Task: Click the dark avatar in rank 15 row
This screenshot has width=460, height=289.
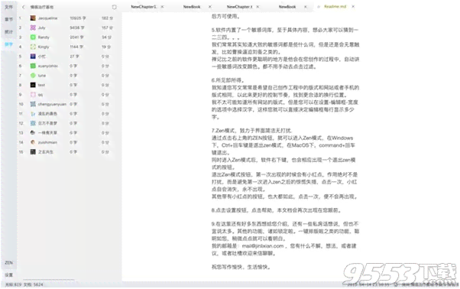Action: pyautogui.click(x=33, y=152)
